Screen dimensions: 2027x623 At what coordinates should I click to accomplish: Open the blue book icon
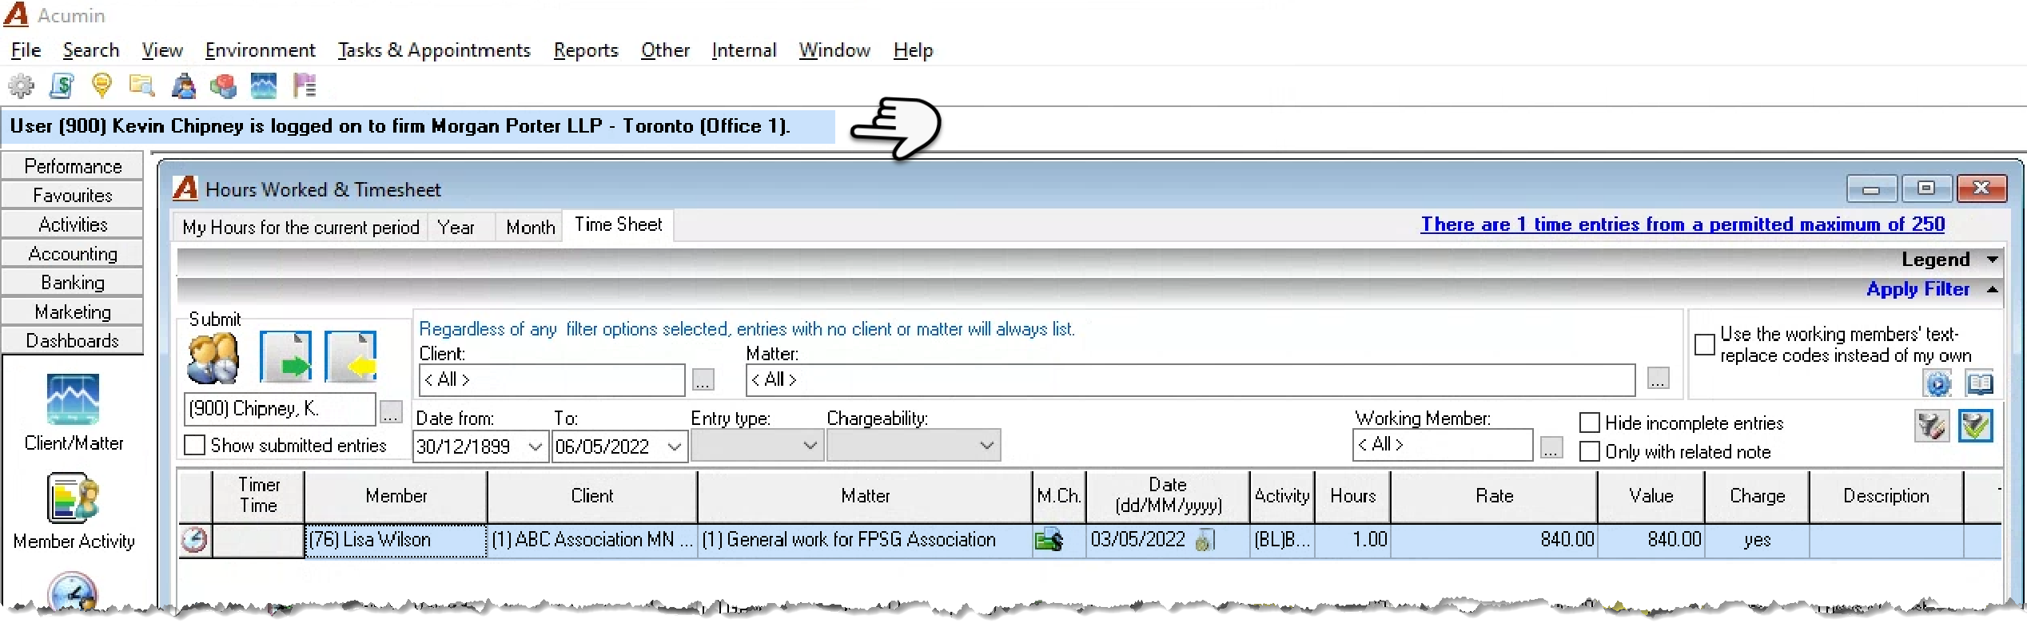tap(1979, 383)
